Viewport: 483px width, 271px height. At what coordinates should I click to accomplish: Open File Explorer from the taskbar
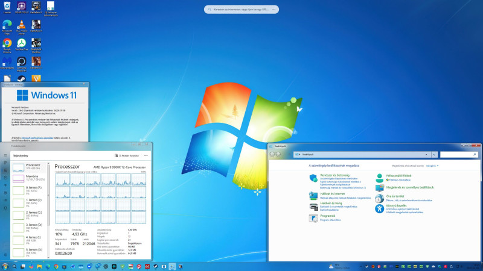coord(39,266)
